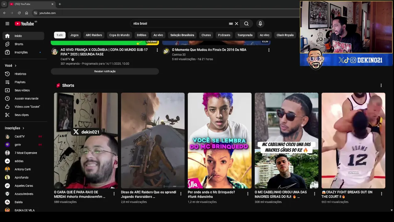Play the MC Brinquedo short thumbnail
Viewport: 394px width, 222px height.
(x=219, y=141)
